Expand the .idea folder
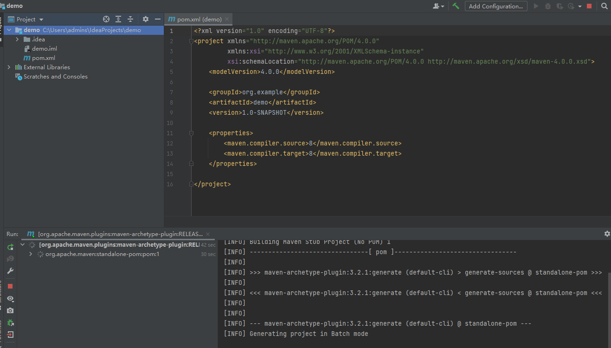611x348 pixels. pos(17,39)
